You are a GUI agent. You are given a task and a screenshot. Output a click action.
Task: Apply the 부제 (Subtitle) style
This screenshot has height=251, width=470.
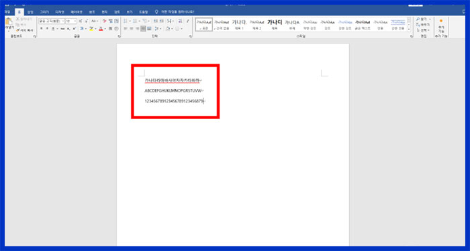point(292,24)
